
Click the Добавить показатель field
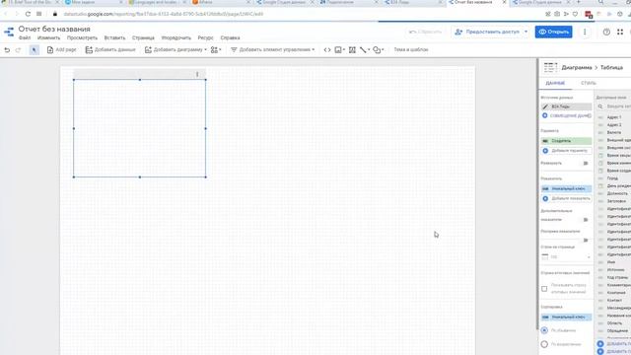pyautogui.click(x=566, y=198)
